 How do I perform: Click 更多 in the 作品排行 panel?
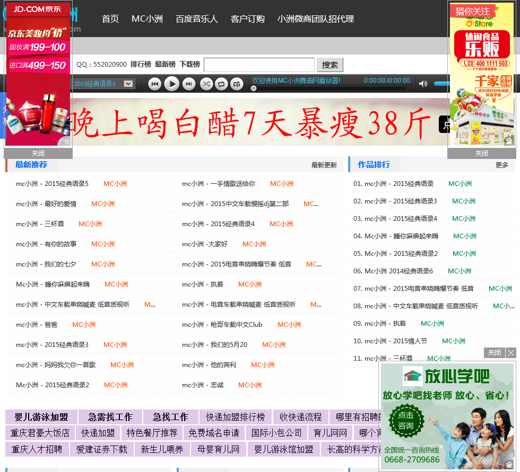(x=501, y=165)
